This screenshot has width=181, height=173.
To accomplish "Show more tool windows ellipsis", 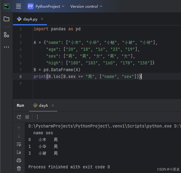I will 6,47.
